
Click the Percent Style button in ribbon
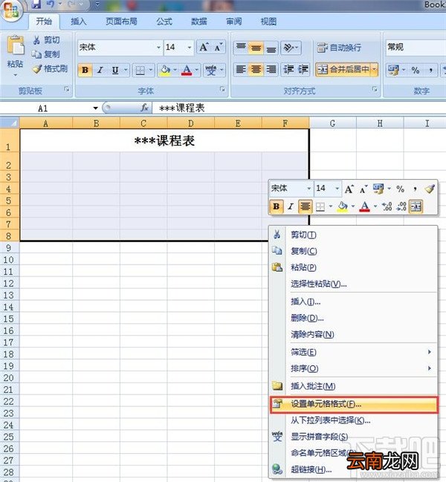tap(416, 70)
